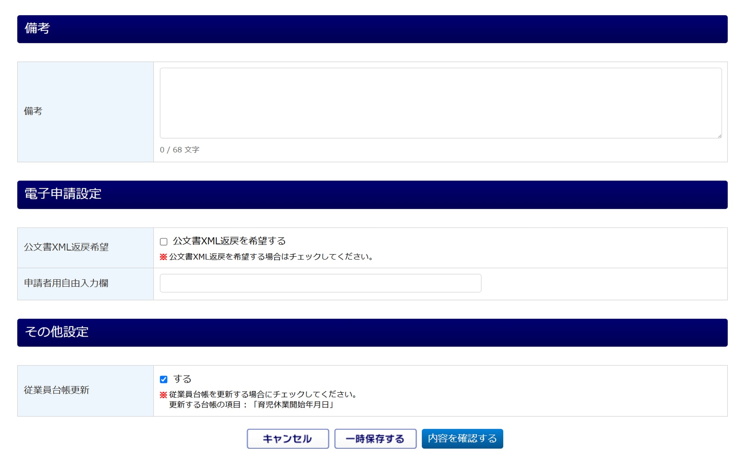Image resolution: width=745 pixels, height=458 pixels.
Task: Click the する checkbox label text
Action: click(x=182, y=379)
